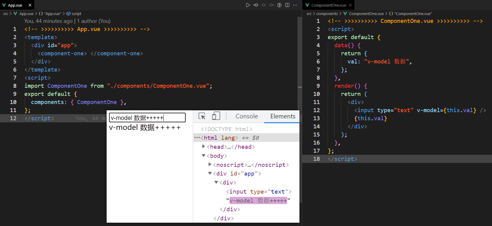This screenshot has width=492, height=226.
Task: Click line number 9 in App.vue
Action: (15, 94)
